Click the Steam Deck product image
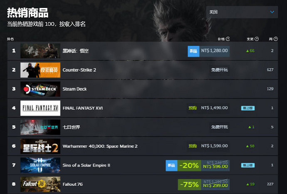Viewport: 287px width, 194px height. 40,89
